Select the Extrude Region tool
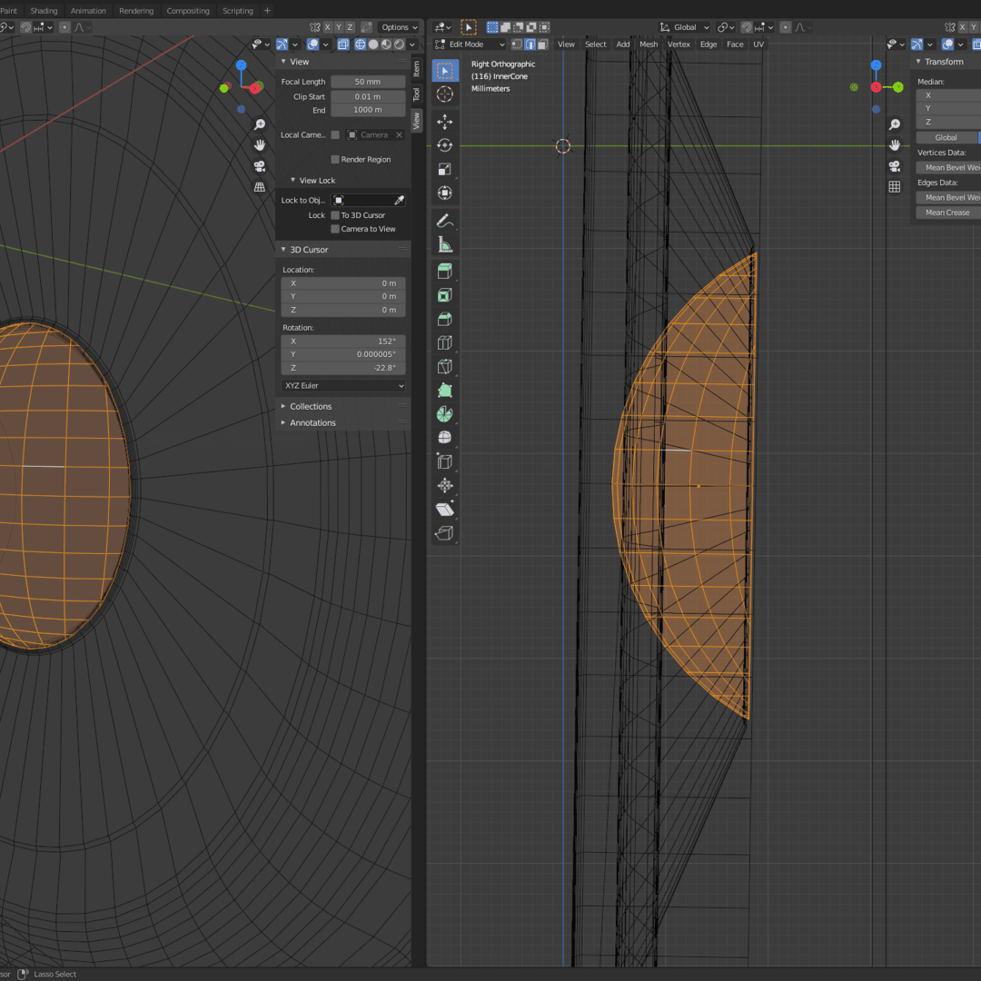Viewport: 981px width, 981px height. coord(445,272)
